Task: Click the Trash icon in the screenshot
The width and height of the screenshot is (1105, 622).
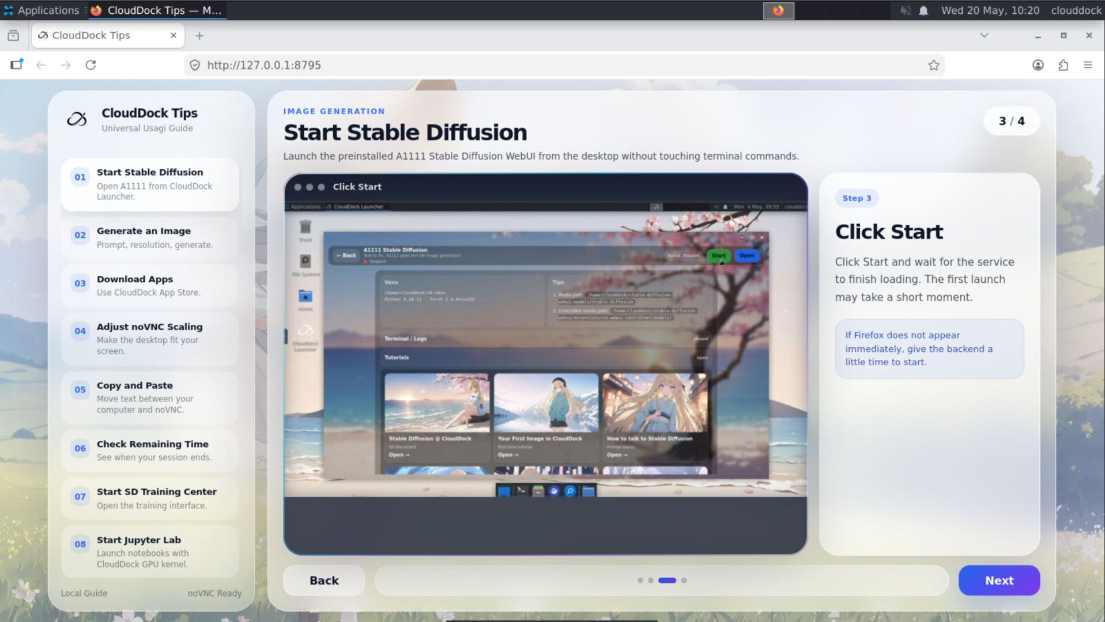Action: click(306, 227)
